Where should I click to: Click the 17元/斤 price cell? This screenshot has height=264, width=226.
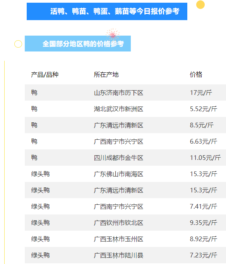click(x=201, y=93)
